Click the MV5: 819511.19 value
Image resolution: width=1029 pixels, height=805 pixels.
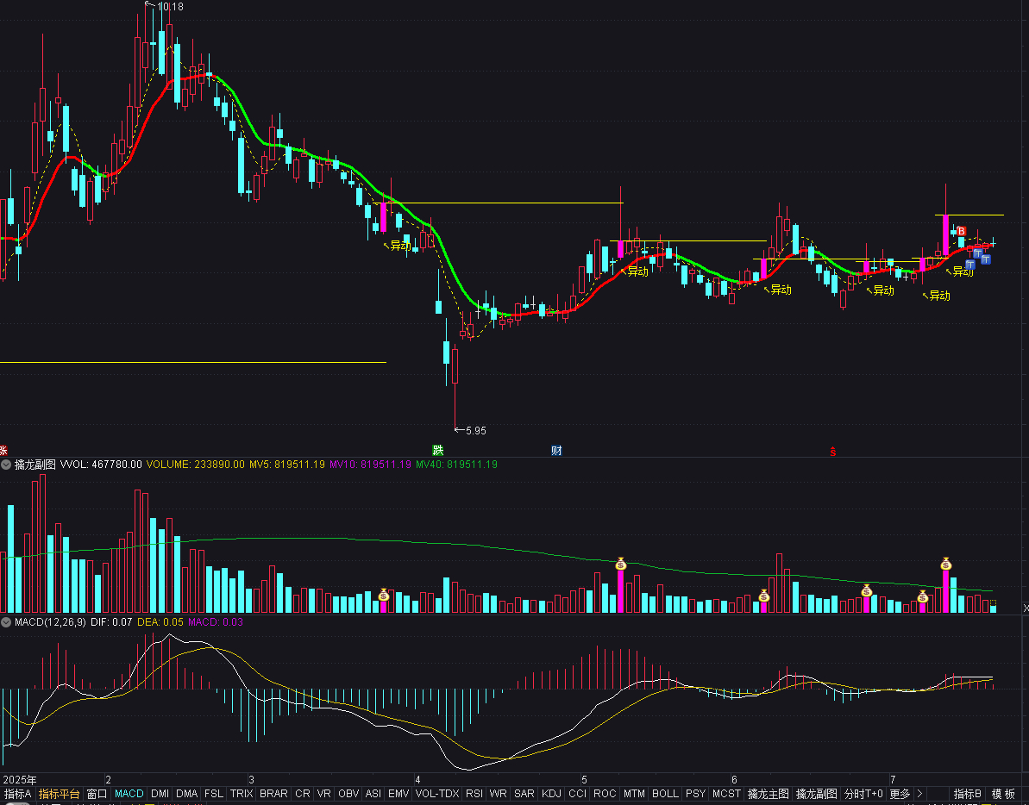tap(286, 465)
